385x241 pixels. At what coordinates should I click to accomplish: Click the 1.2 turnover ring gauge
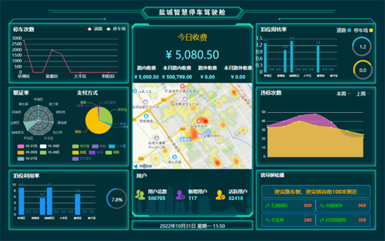[362, 47]
